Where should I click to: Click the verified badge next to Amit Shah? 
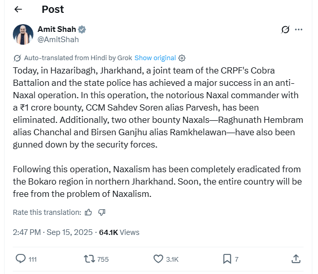[82, 29]
